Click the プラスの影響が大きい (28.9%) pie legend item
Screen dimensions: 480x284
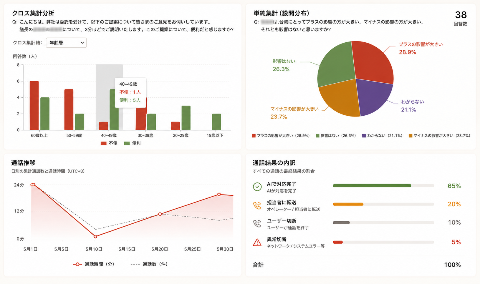coord(281,136)
